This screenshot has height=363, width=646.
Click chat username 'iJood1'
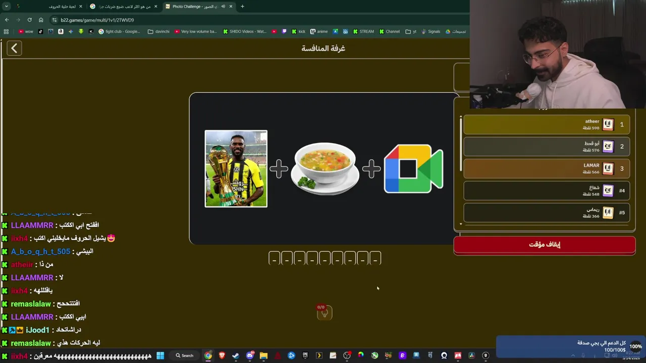click(37, 330)
